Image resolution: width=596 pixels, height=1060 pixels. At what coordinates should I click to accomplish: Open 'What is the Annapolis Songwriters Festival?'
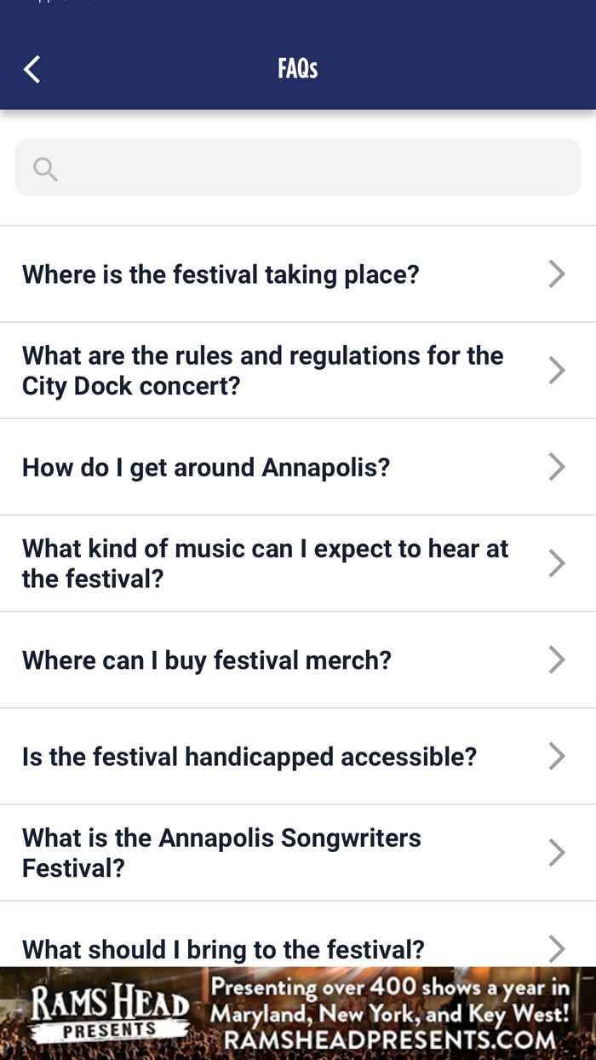221,852
